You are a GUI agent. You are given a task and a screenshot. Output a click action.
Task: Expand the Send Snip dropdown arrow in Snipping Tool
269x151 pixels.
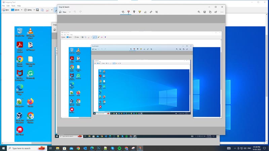pyautogui.click(x=52, y=10)
